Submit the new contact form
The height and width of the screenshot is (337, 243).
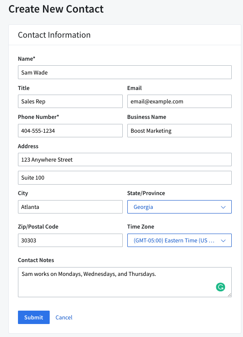click(34, 317)
